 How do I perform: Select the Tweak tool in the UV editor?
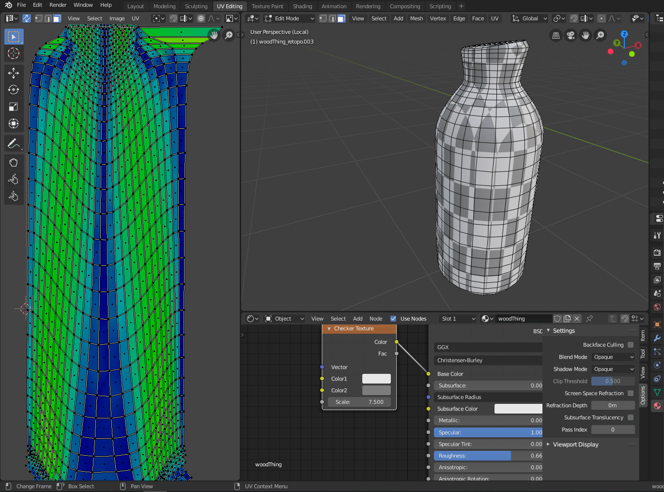click(14, 36)
